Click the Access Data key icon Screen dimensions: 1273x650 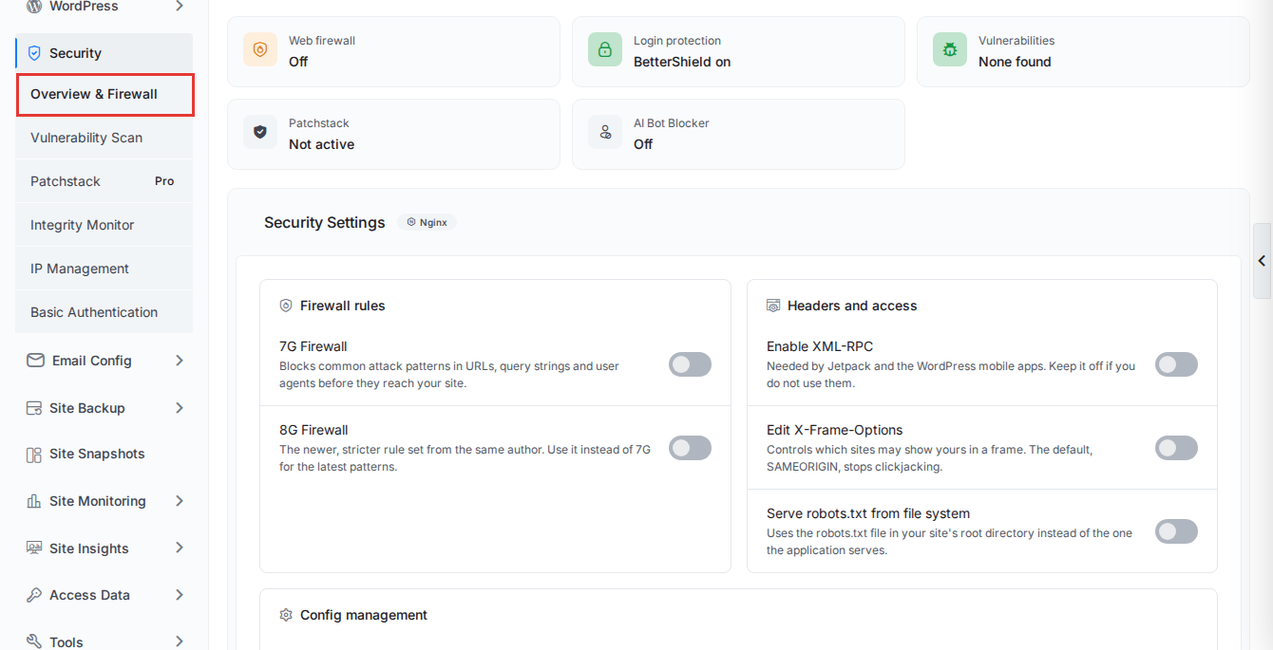(34, 595)
